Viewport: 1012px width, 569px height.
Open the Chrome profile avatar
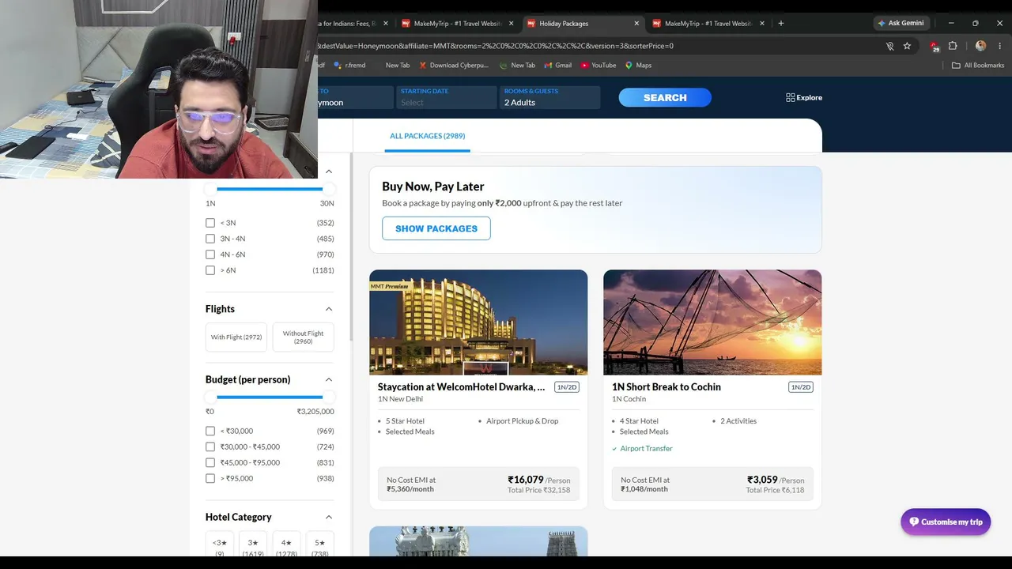[x=980, y=46]
